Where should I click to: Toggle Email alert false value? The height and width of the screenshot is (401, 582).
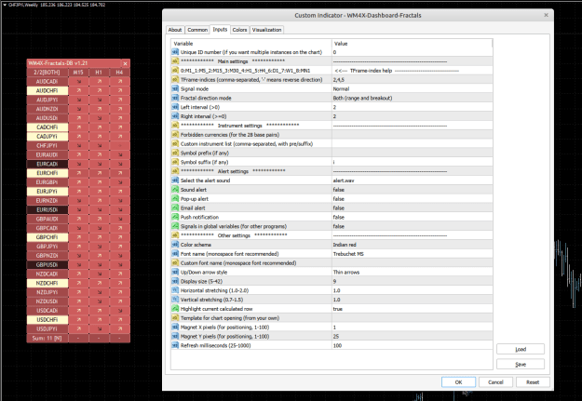click(x=412, y=207)
